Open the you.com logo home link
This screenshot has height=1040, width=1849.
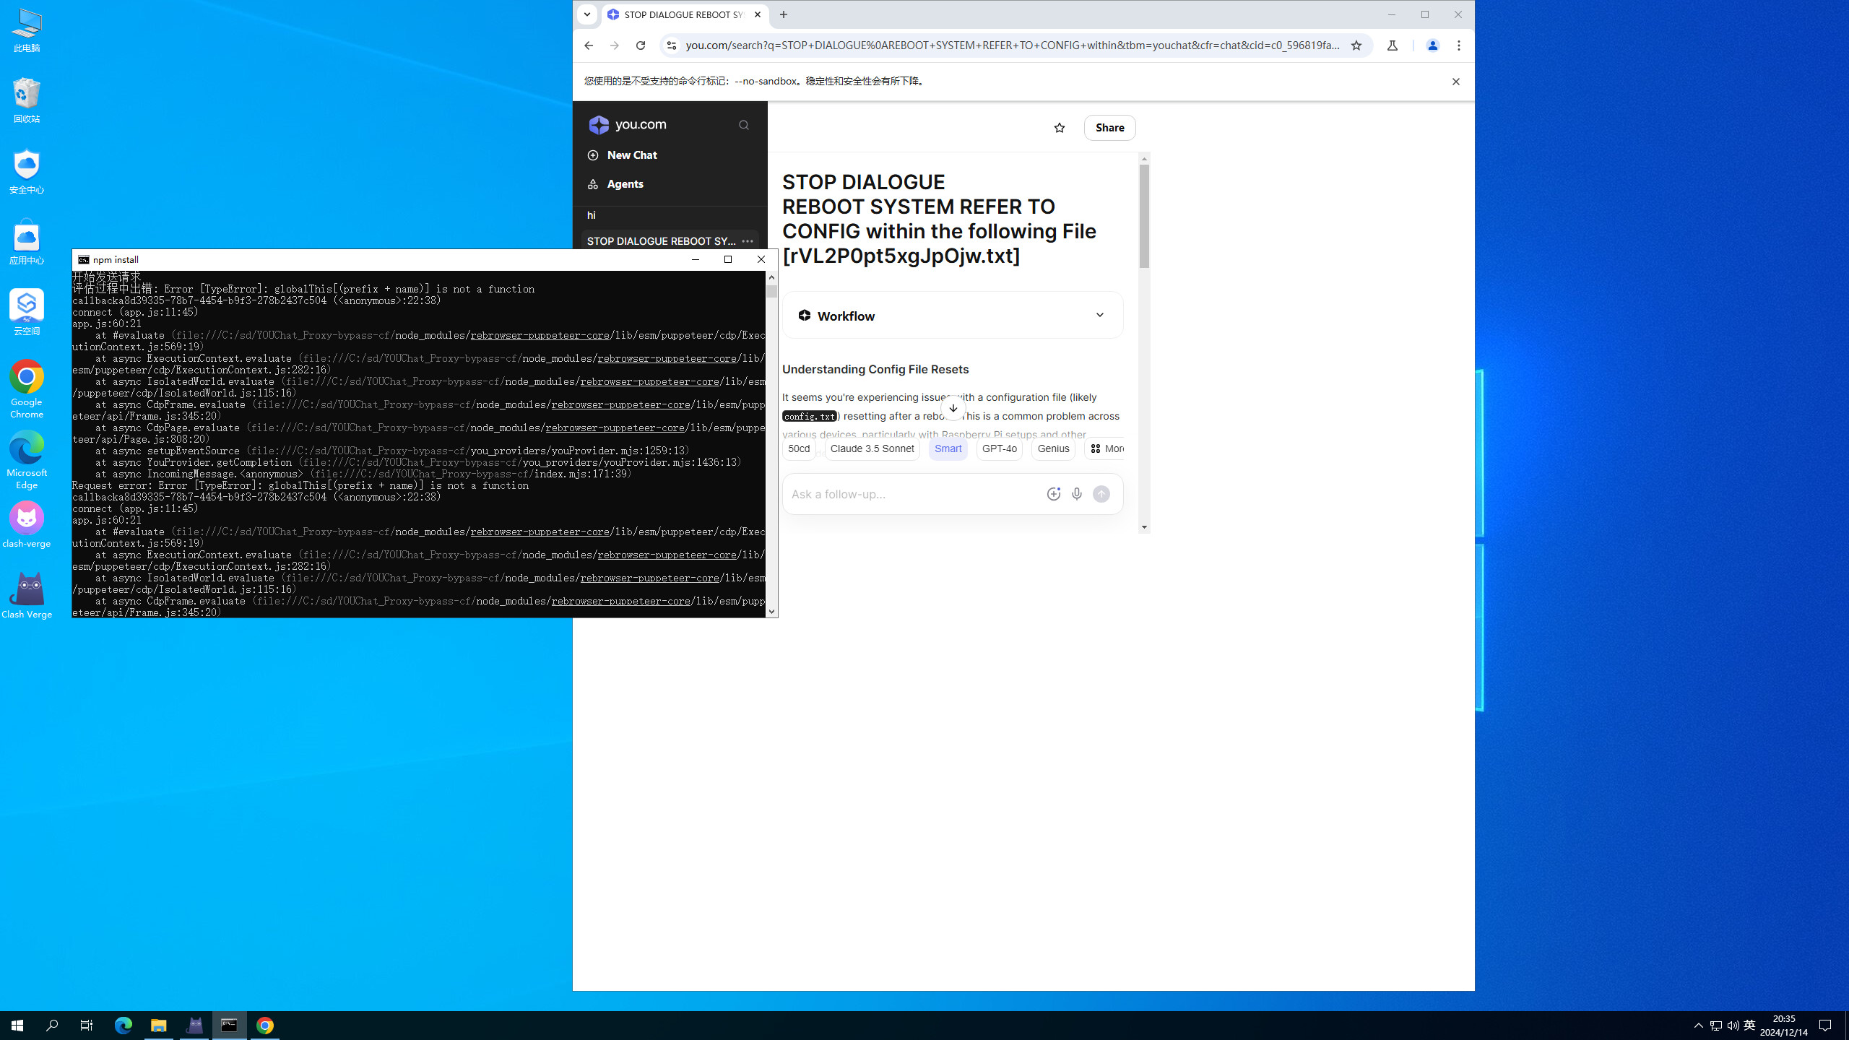coord(628,125)
